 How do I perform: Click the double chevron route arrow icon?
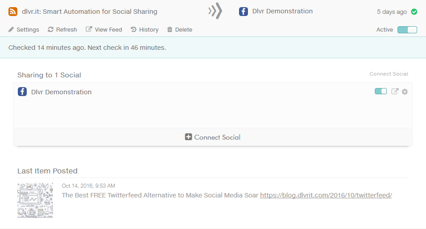(x=215, y=11)
